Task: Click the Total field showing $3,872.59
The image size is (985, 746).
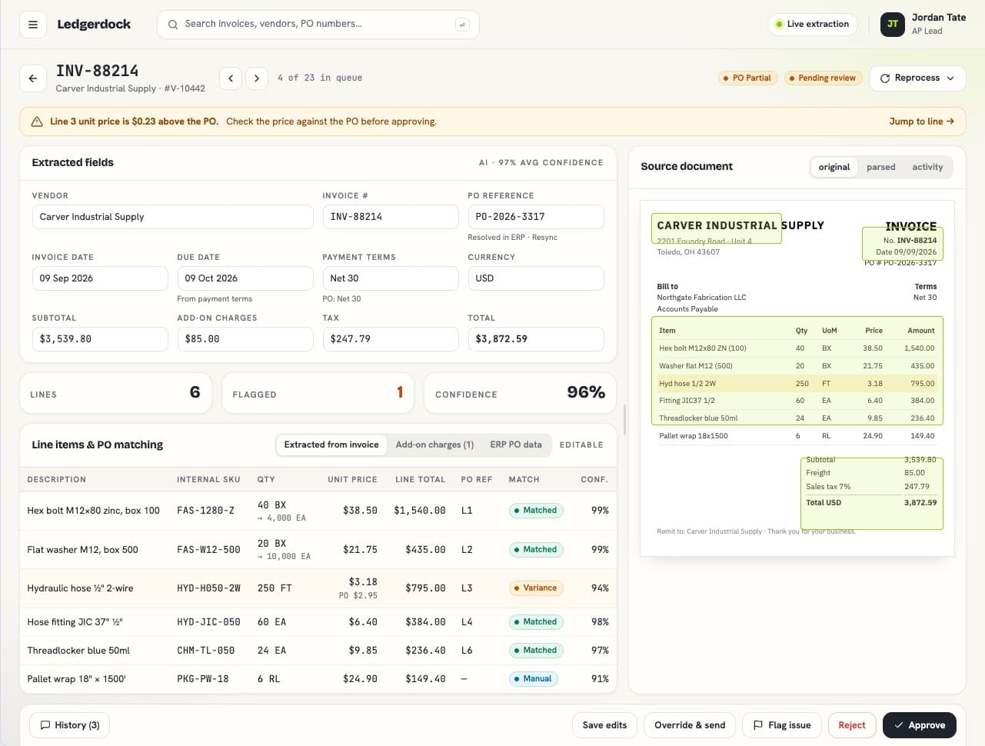Action: 536,339
